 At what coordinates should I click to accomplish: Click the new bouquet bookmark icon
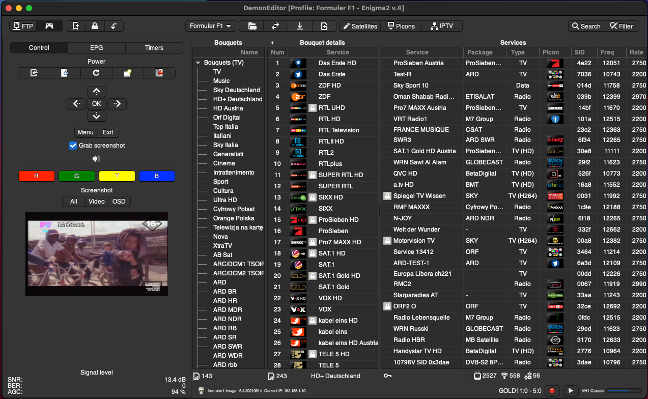tap(76, 26)
